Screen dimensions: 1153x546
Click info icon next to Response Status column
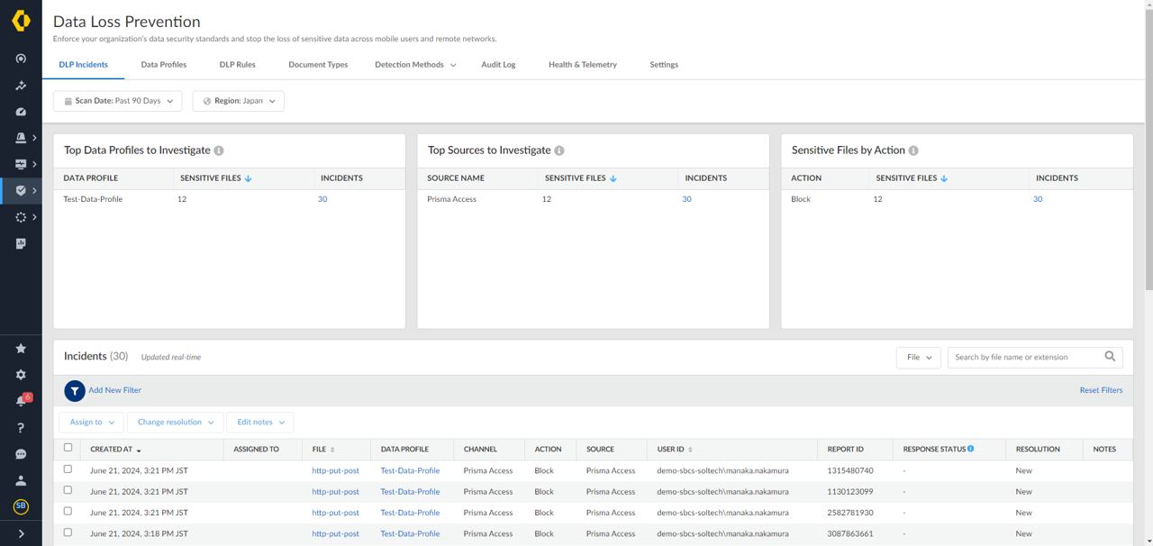coord(970,449)
